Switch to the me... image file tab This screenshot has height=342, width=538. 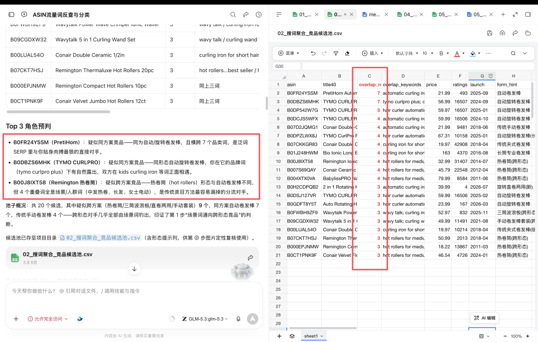tap(371, 14)
